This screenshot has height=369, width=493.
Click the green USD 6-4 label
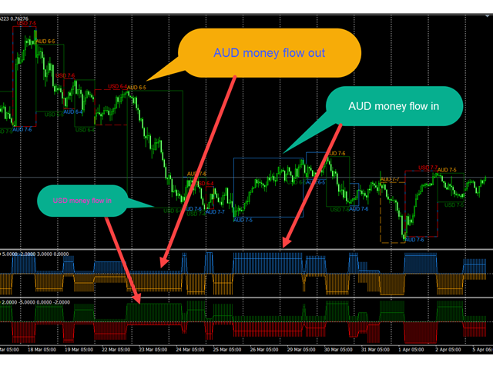click(x=85, y=130)
